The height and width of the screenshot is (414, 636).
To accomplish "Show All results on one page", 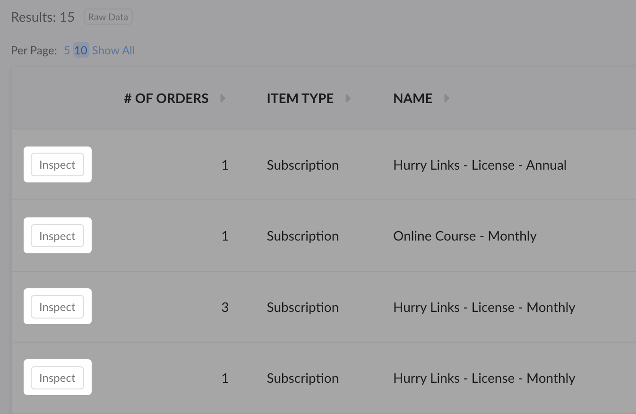I will point(113,51).
